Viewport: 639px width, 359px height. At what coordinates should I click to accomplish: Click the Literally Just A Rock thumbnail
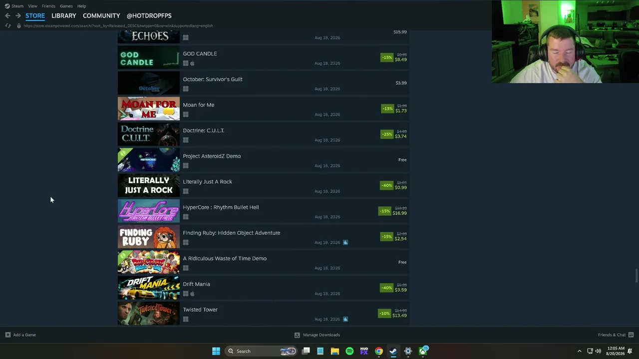pos(149,185)
